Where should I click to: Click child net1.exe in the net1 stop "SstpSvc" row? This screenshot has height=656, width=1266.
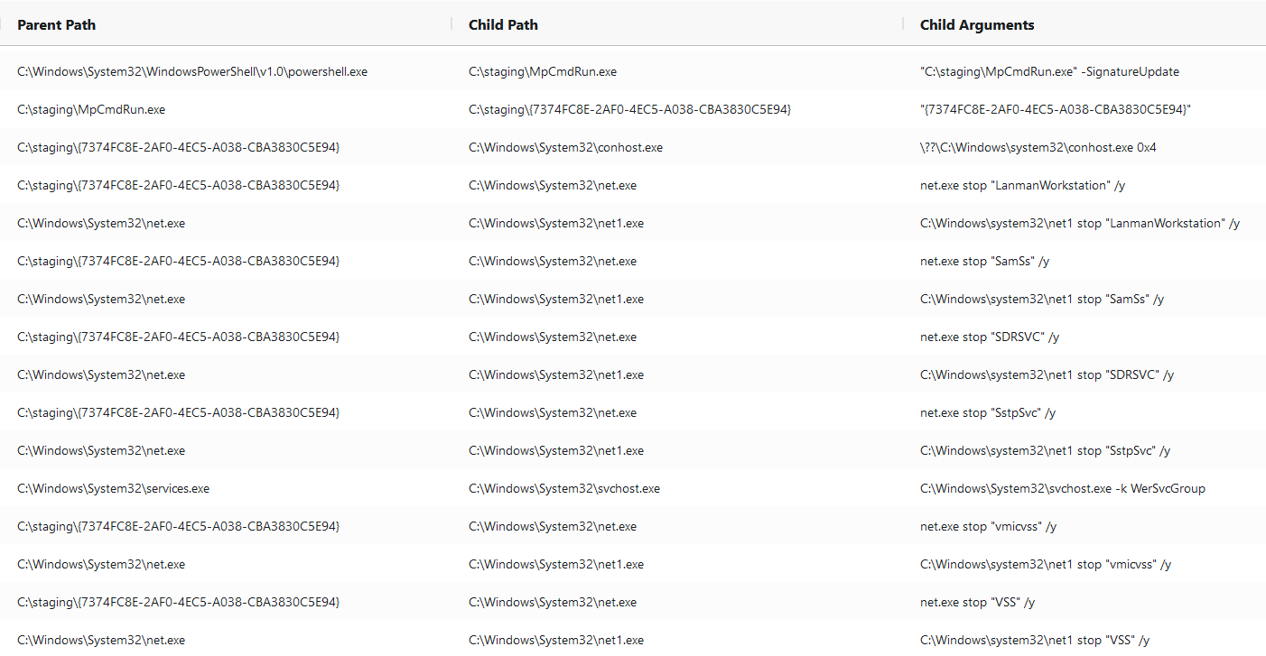click(x=556, y=450)
